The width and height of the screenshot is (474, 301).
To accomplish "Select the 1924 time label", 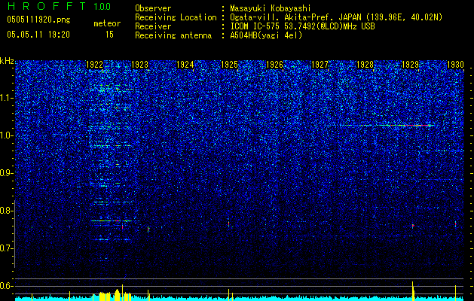I will [x=185, y=65].
